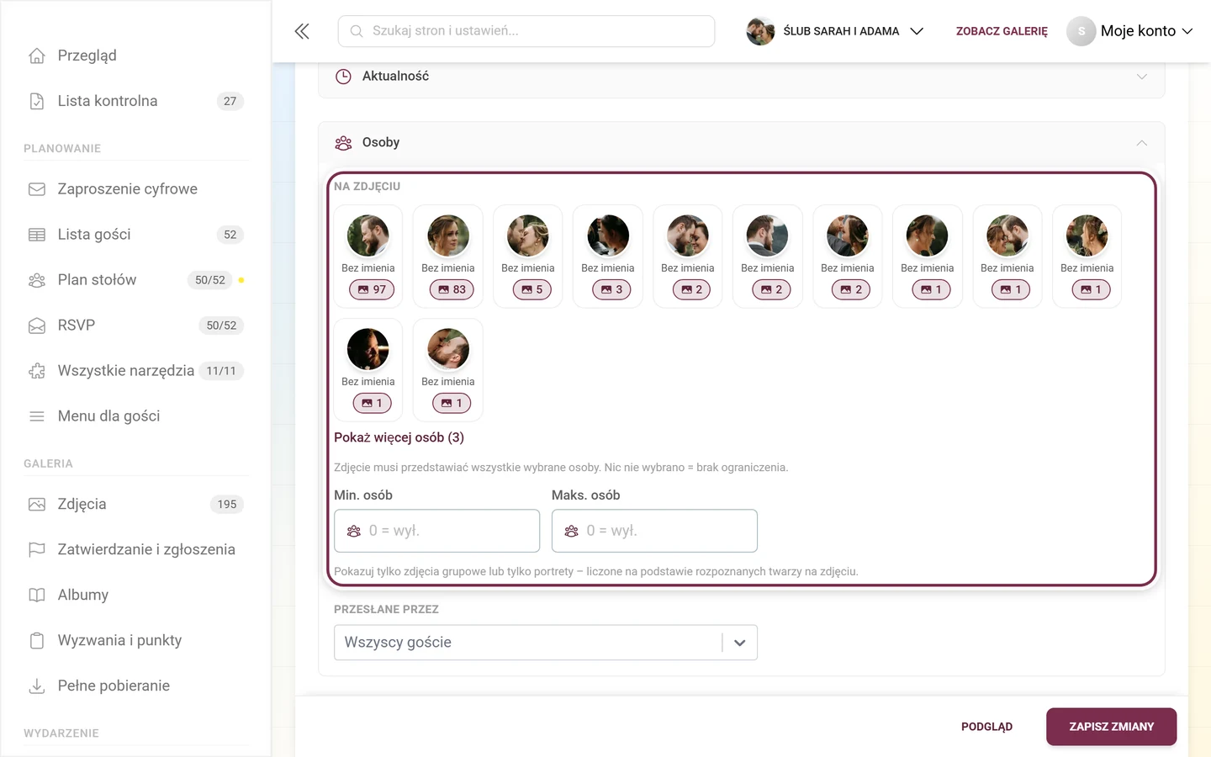
Task: Click the Przegląd home icon
Action: pyautogui.click(x=37, y=56)
